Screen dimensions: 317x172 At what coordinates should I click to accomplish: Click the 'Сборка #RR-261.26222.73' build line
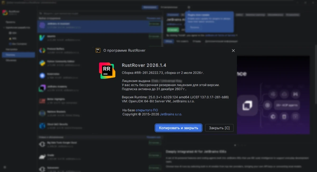point(163,73)
